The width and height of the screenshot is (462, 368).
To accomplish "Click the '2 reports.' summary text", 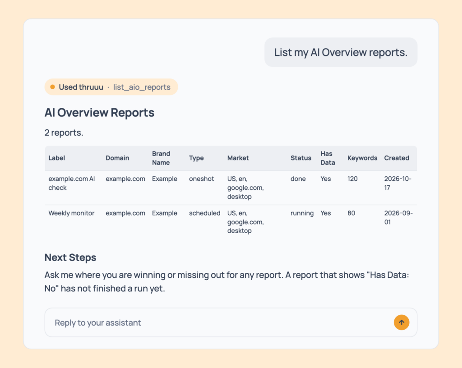I will click(64, 133).
